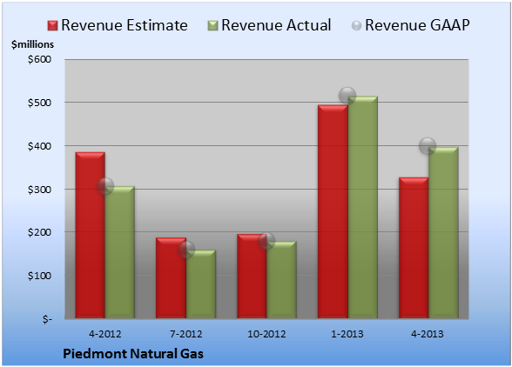Select the red estimate bar for 4-2012

coord(91,235)
